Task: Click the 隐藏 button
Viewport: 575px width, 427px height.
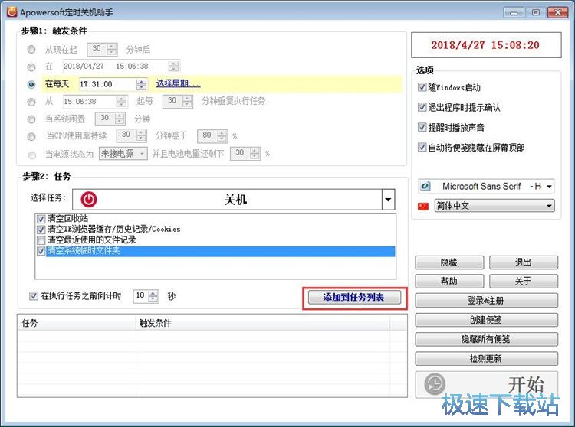Action: pos(449,262)
